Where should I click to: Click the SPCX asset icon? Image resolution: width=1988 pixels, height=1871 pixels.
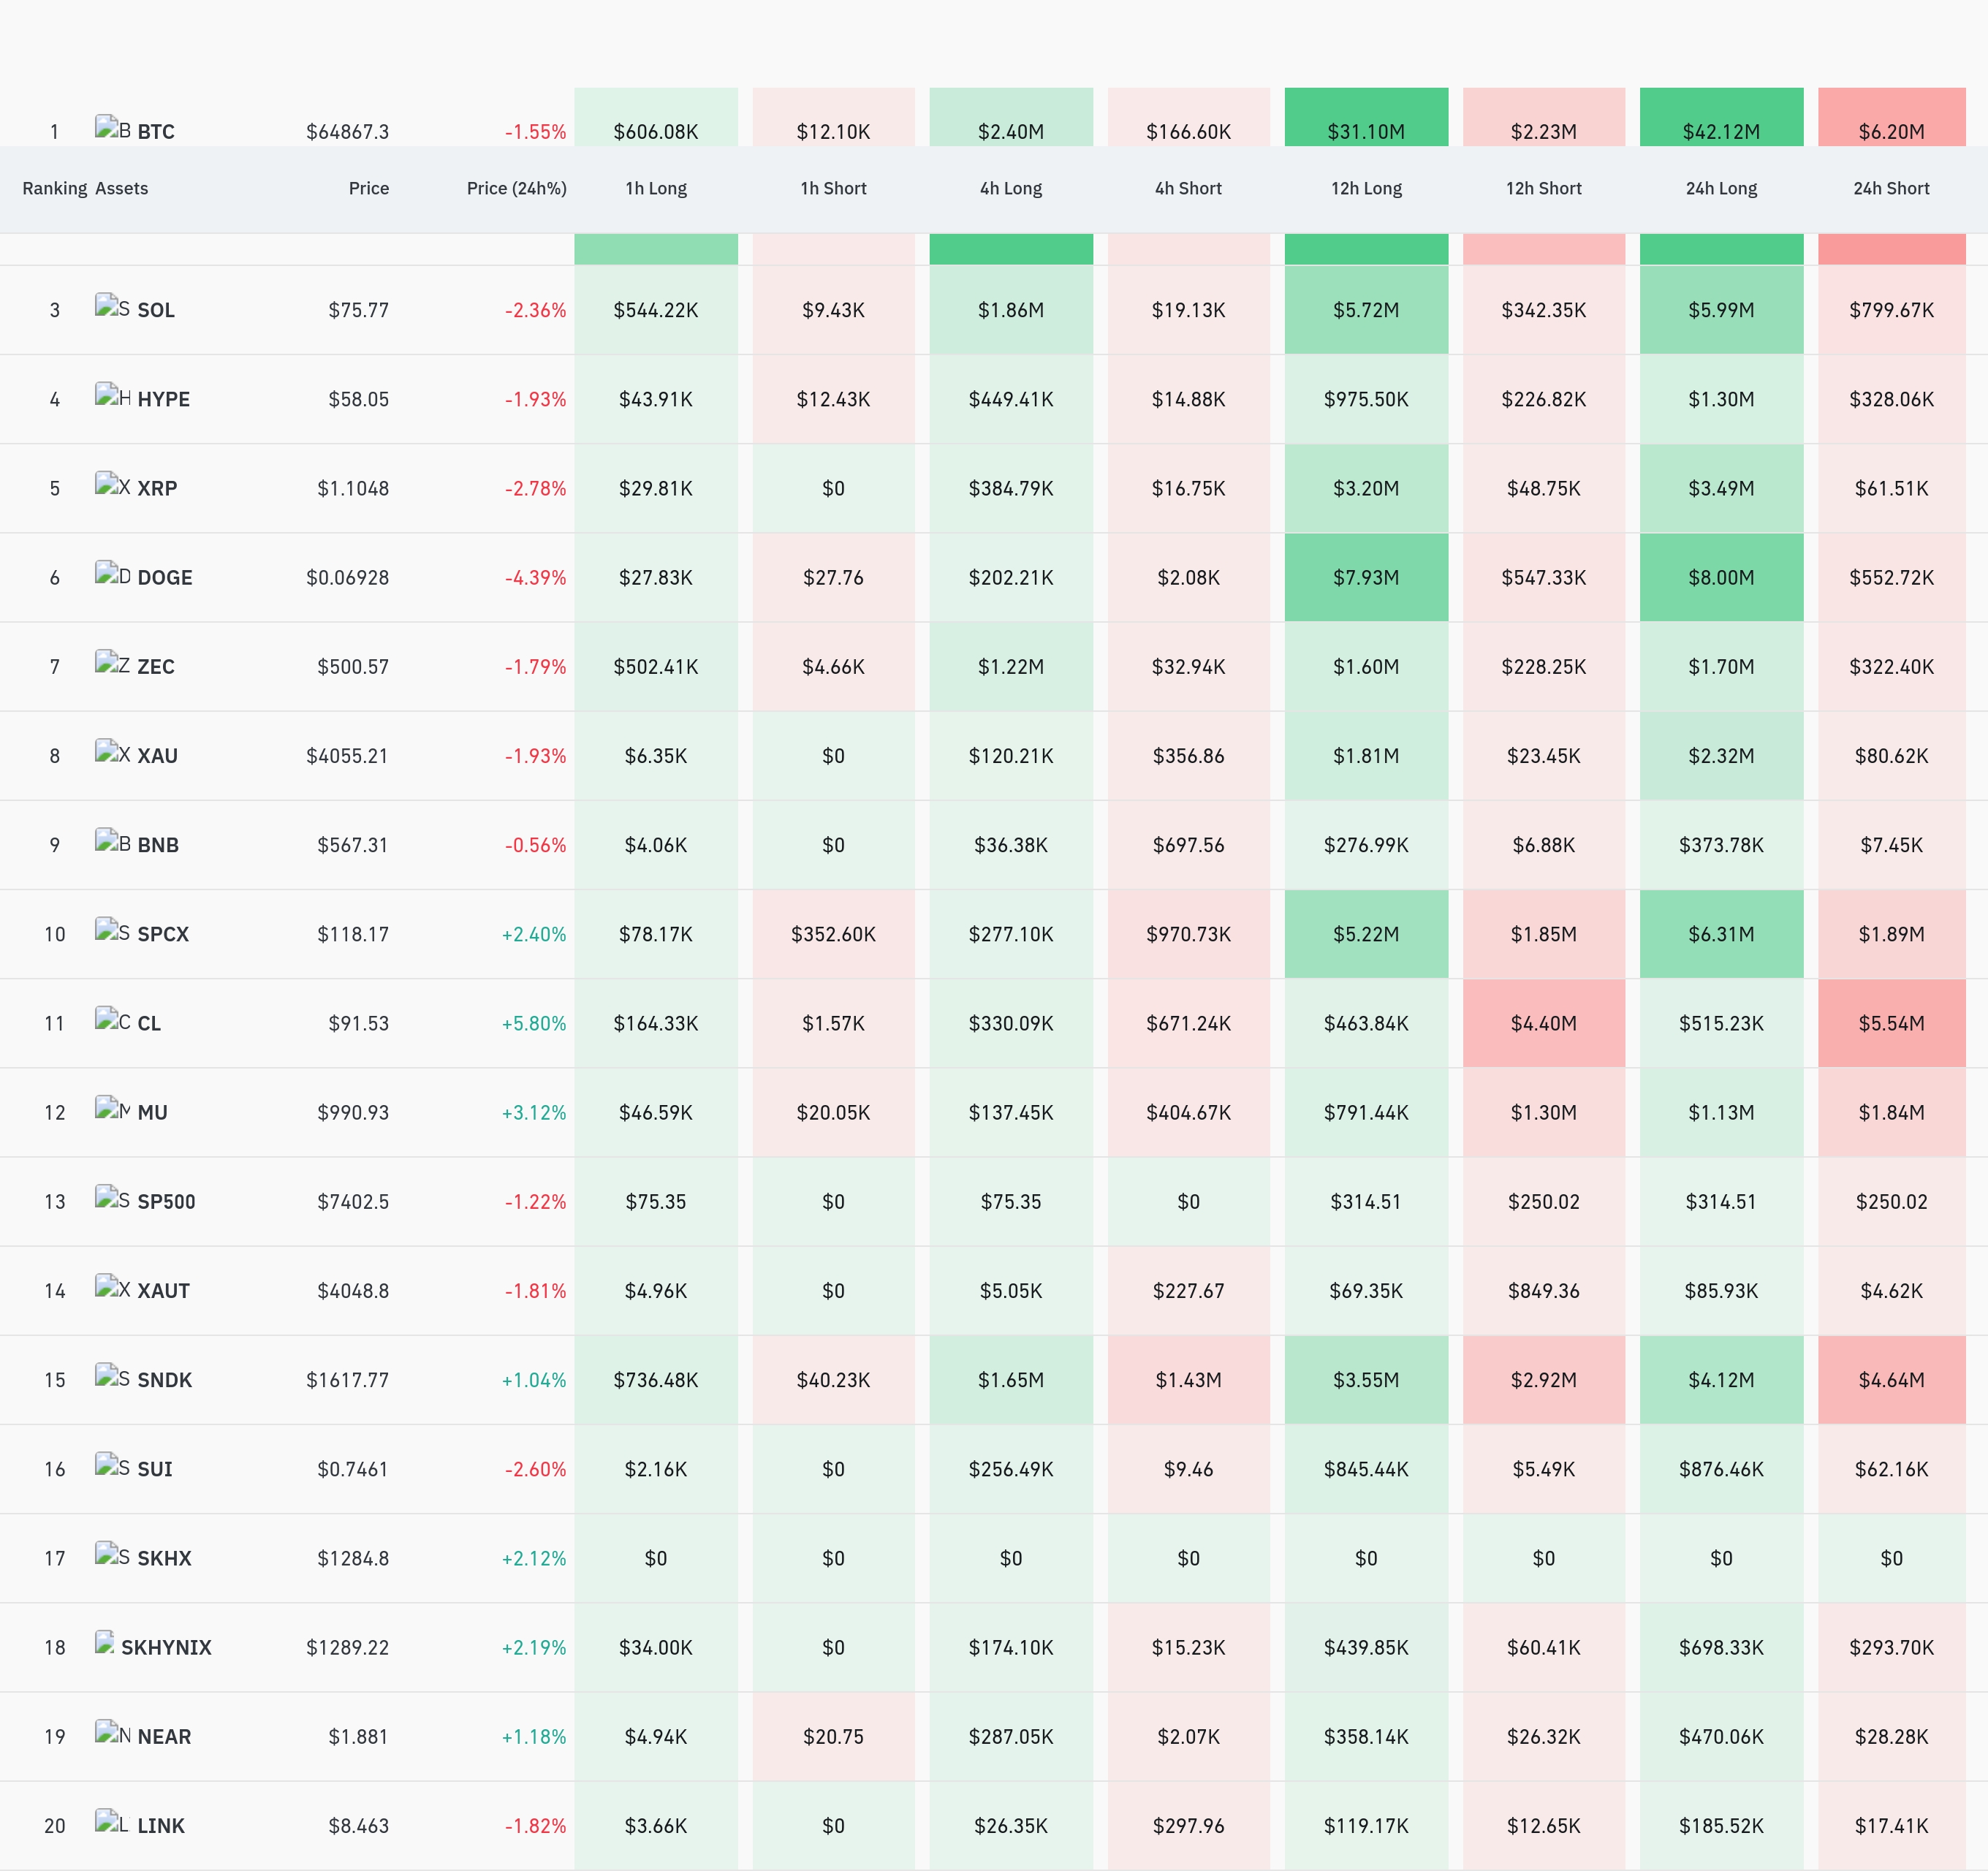coord(113,930)
